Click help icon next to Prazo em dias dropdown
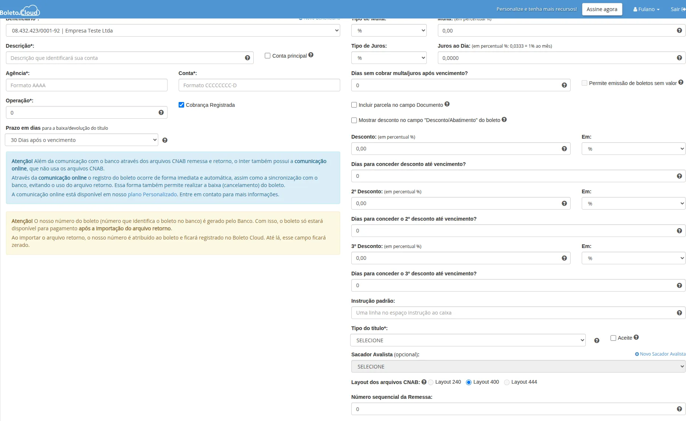Screen dimensions: 686x421 165,140
